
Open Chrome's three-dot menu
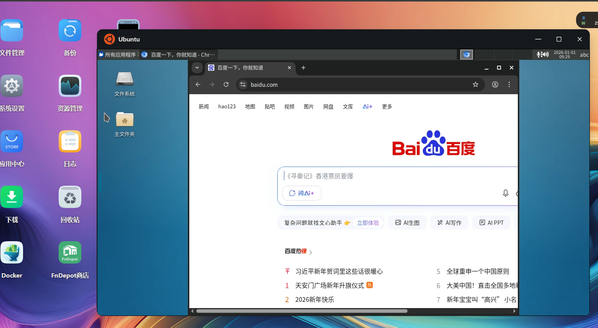tap(509, 84)
